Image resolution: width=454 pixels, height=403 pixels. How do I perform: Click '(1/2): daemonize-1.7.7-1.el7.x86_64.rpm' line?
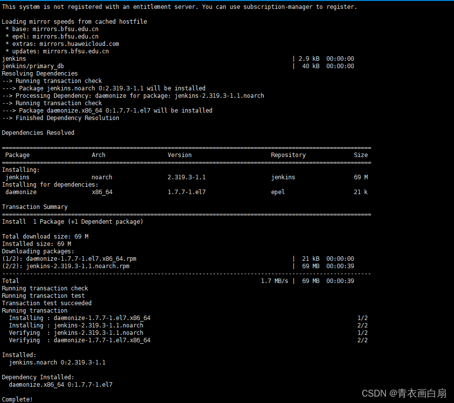tap(69, 259)
